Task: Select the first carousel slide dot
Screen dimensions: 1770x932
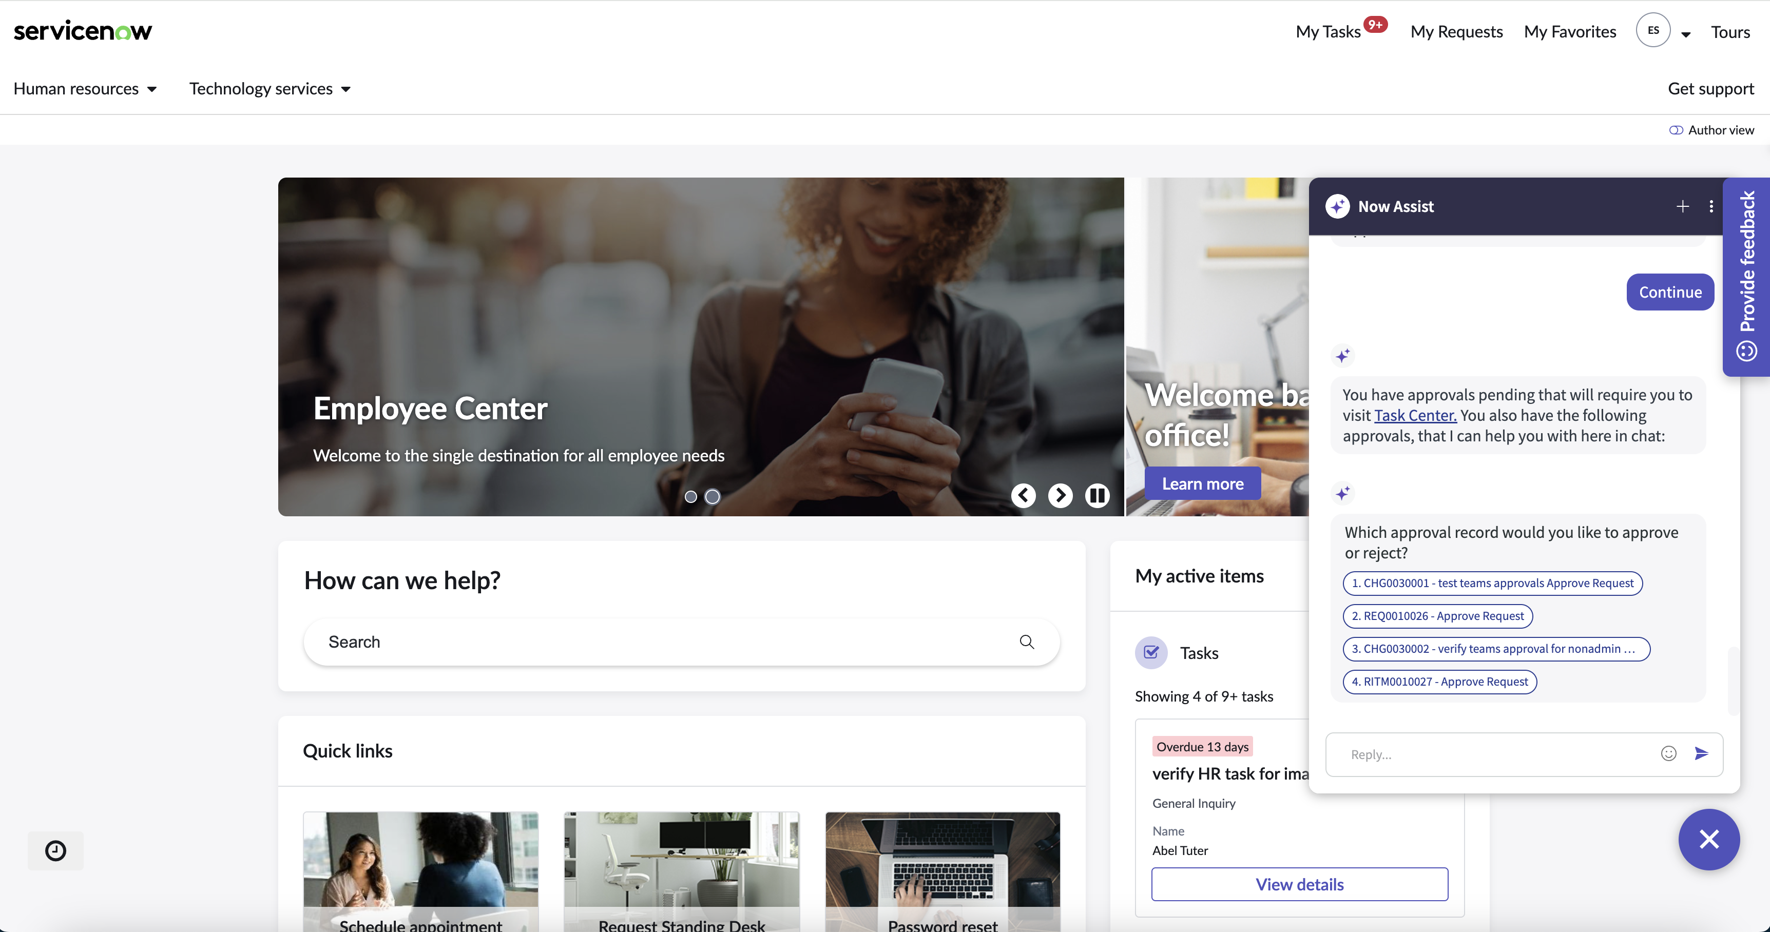Action: (690, 496)
